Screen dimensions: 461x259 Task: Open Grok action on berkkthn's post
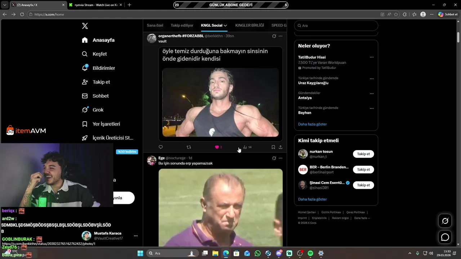click(274, 36)
